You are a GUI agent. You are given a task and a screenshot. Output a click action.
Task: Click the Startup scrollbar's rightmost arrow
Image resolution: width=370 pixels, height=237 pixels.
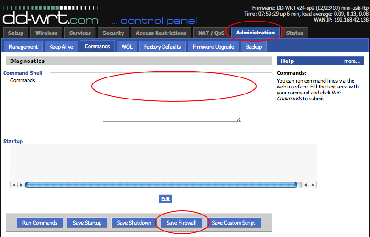point(313,185)
